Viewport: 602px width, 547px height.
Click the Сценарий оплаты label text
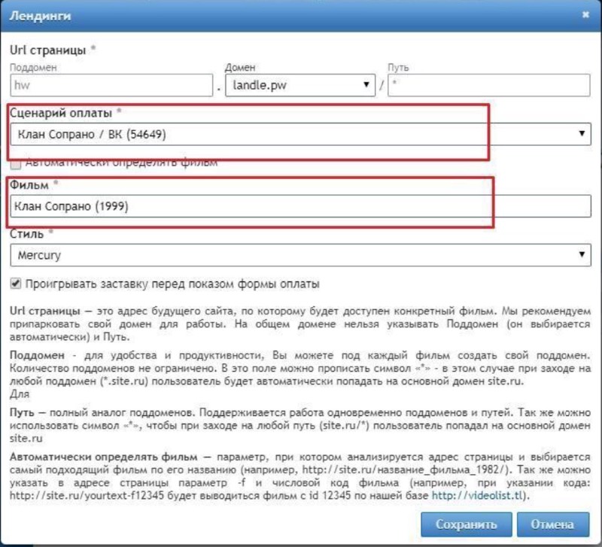(60, 112)
